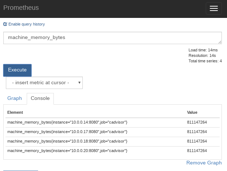Switch to the Graph tab

(15, 98)
